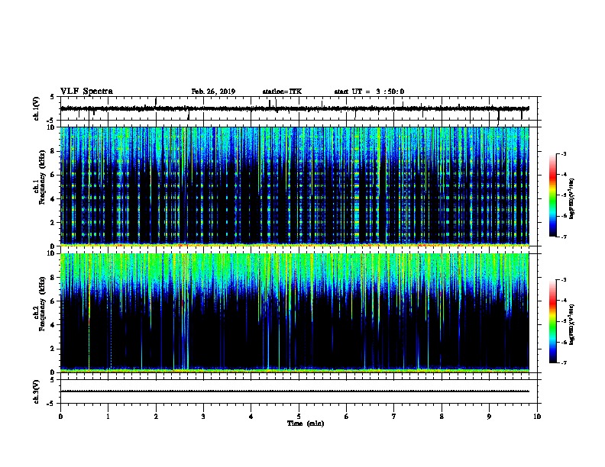Image resolution: width=605 pixels, height=467 pixels.
Task: Click the ch.2 spectrogram color scale bar
Action: 552,321
